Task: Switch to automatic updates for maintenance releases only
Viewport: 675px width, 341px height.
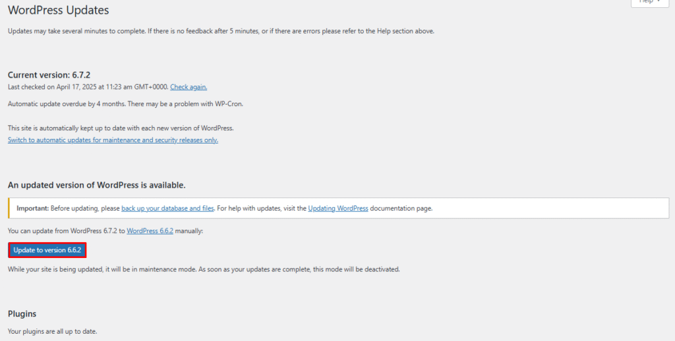Action: (x=113, y=140)
